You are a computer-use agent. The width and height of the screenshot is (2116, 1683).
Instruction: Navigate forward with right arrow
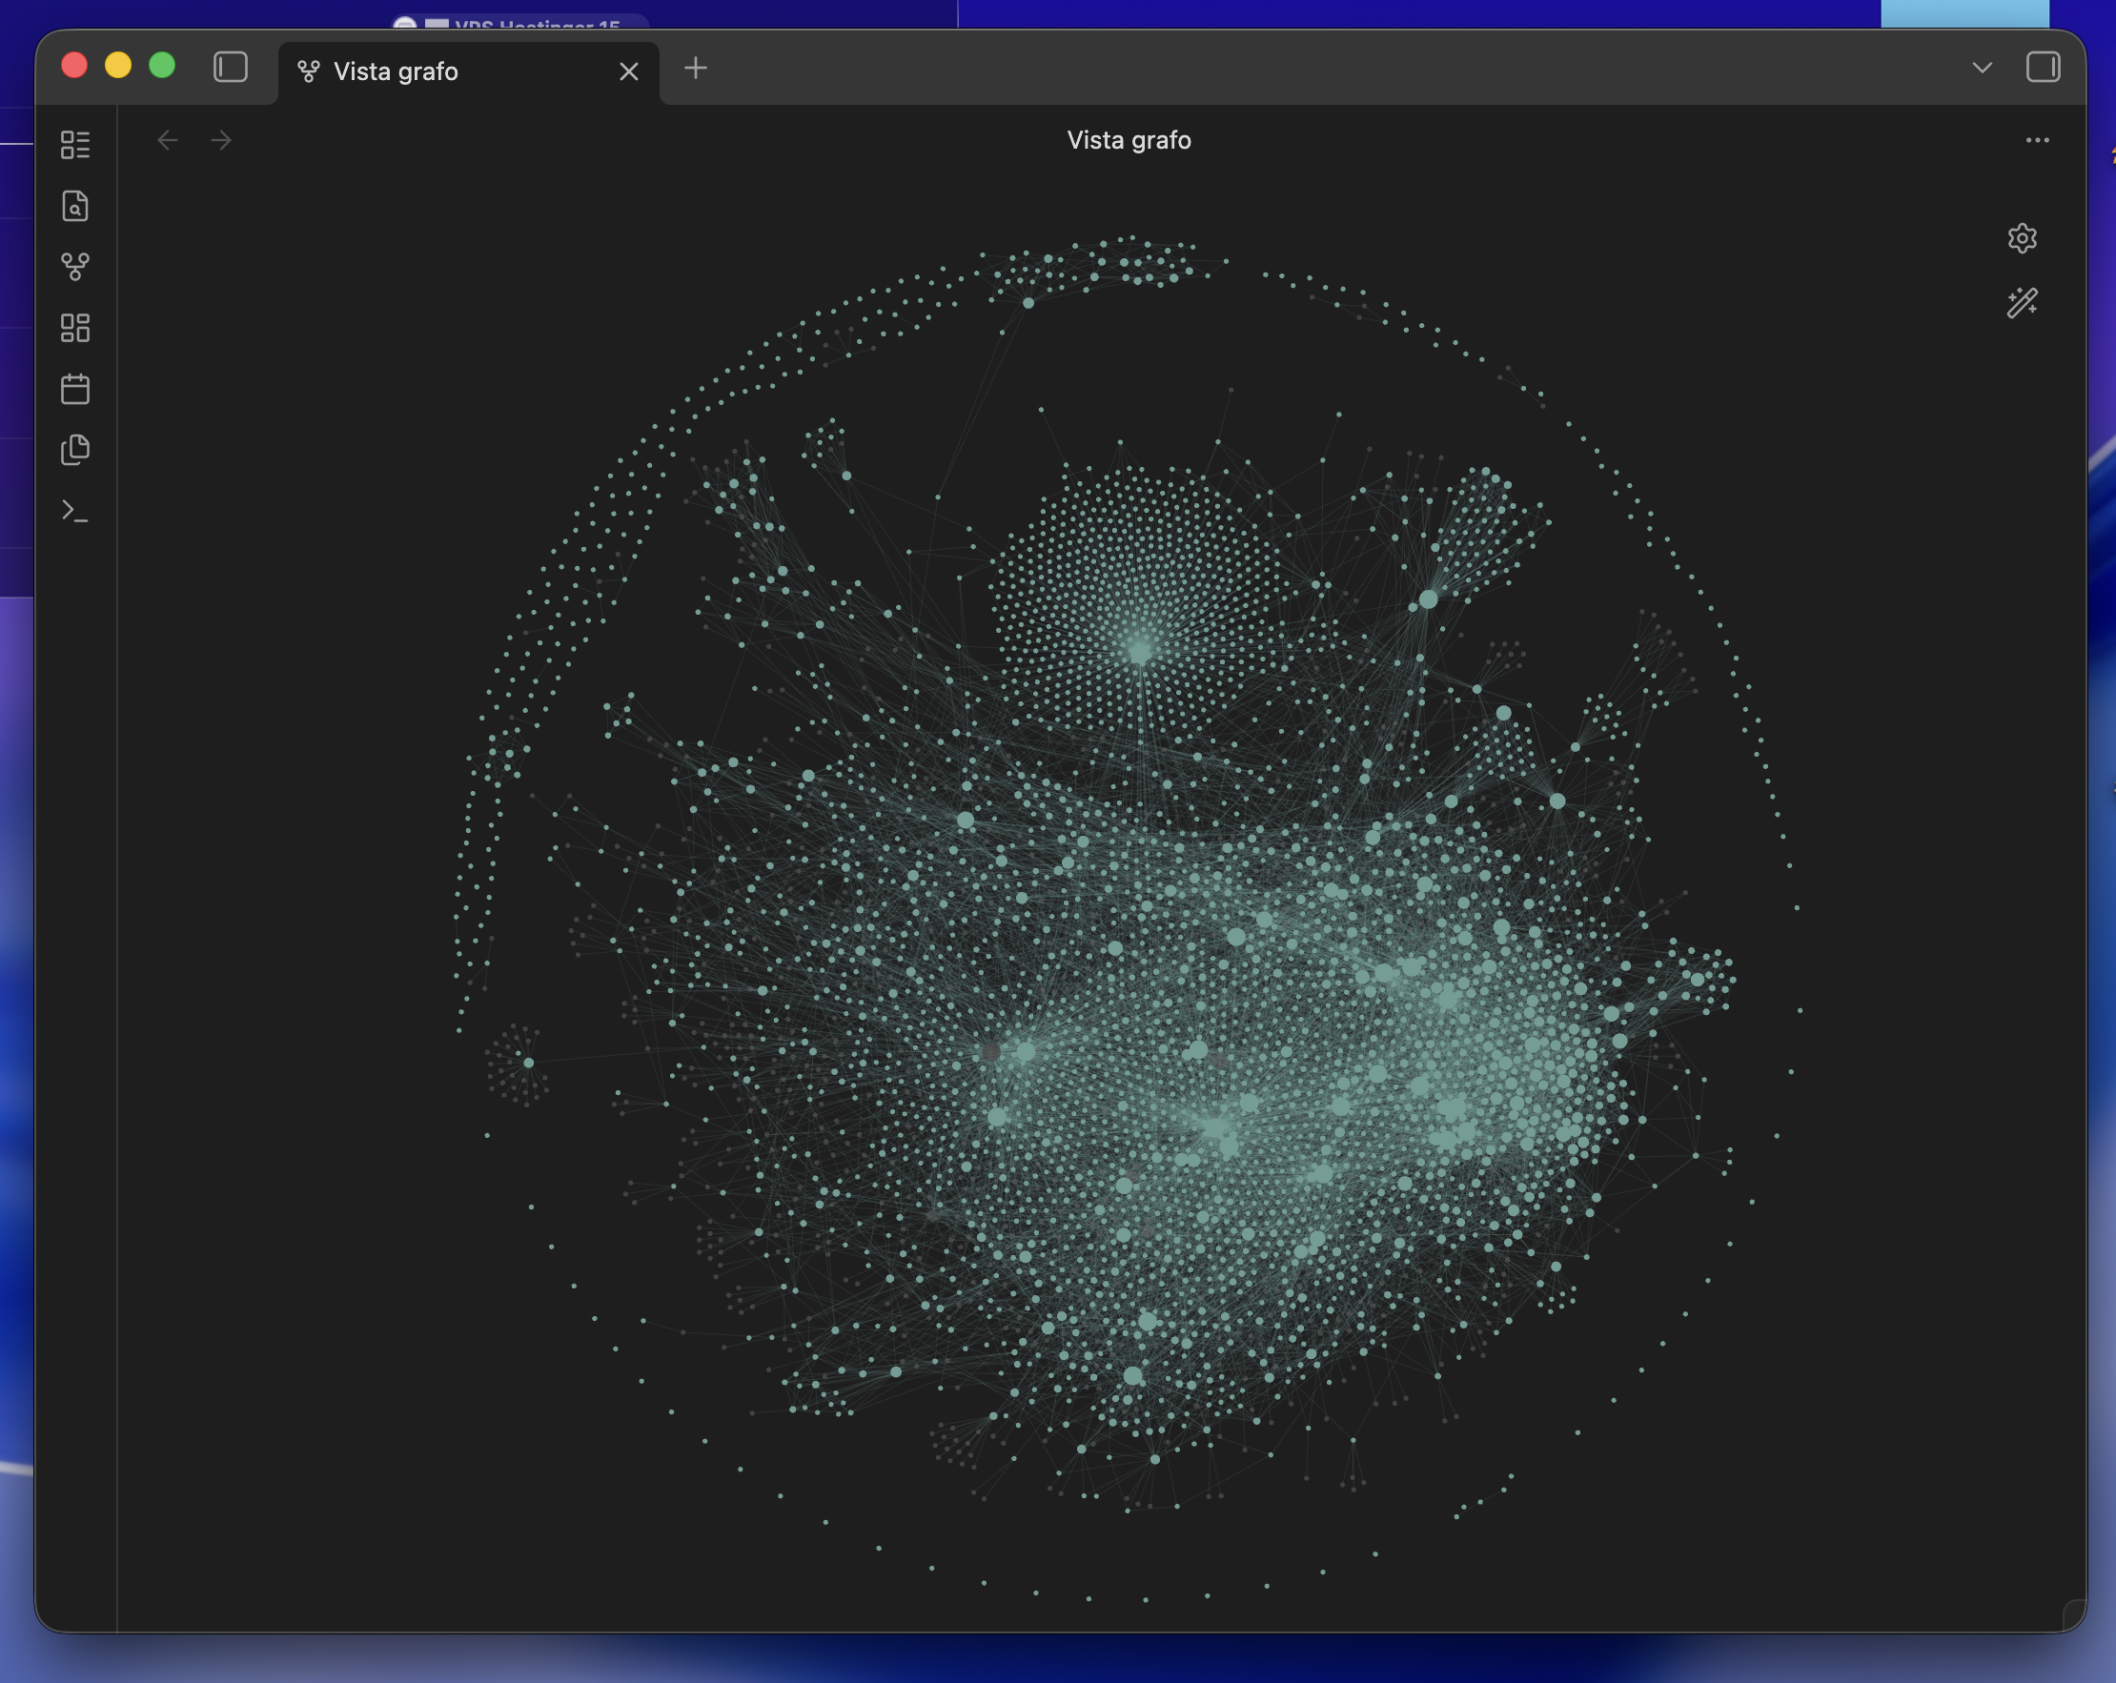click(222, 140)
